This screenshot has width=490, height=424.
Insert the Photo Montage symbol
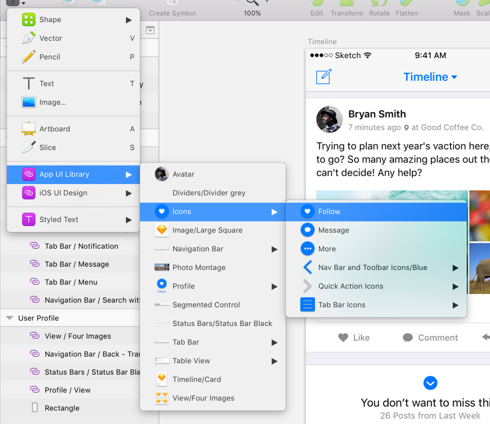(212, 267)
